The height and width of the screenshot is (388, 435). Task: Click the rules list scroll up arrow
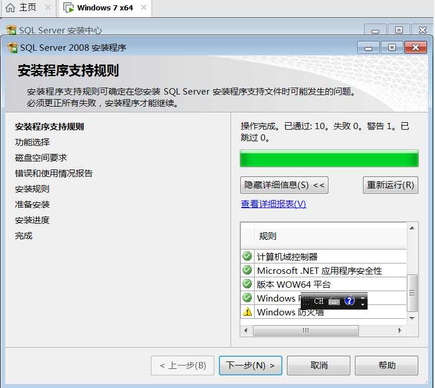coord(412,228)
